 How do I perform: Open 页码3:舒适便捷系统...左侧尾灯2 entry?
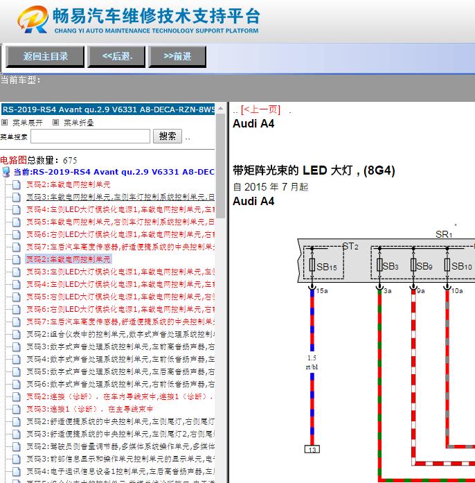coord(120,434)
